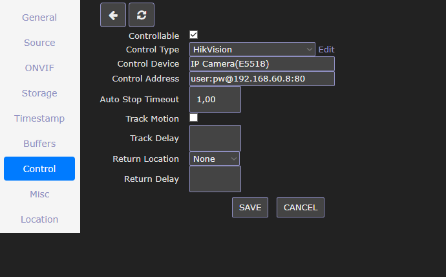
Task: Open the Control Type HikVision dropdown
Action: 252,49
